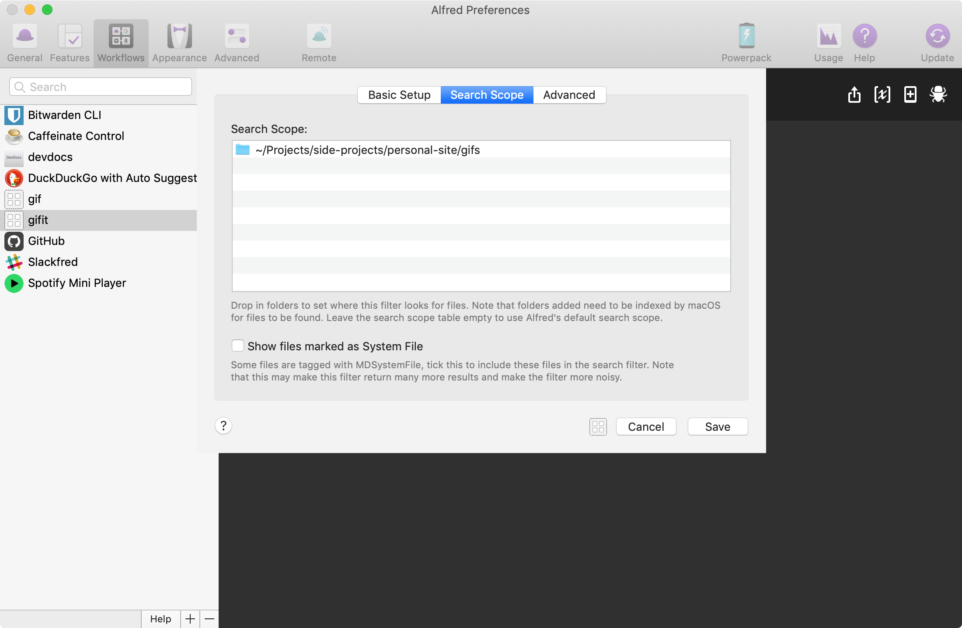
Task: Toggle the workflow debugger bug icon
Action: tap(938, 94)
